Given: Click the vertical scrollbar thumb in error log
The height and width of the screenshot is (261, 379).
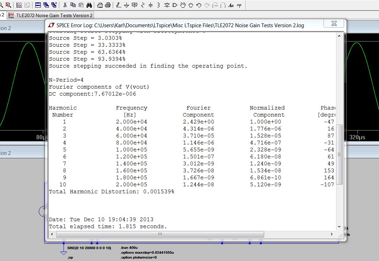Looking at the screenshot, I should [x=339, y=155].
